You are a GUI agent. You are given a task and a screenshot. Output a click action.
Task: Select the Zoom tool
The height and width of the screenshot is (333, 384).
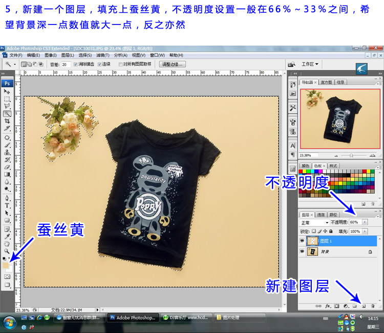[x=7, y=251]
